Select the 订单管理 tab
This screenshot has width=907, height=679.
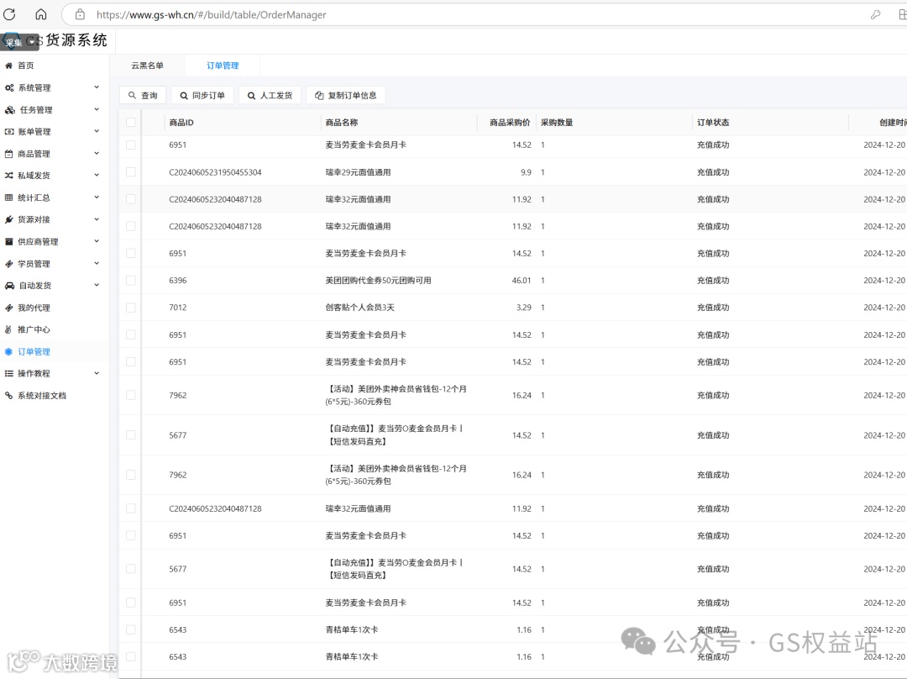click(x=223, y=66)
